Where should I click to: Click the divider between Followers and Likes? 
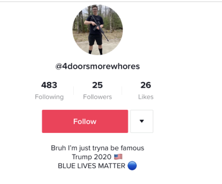(122, 91)
